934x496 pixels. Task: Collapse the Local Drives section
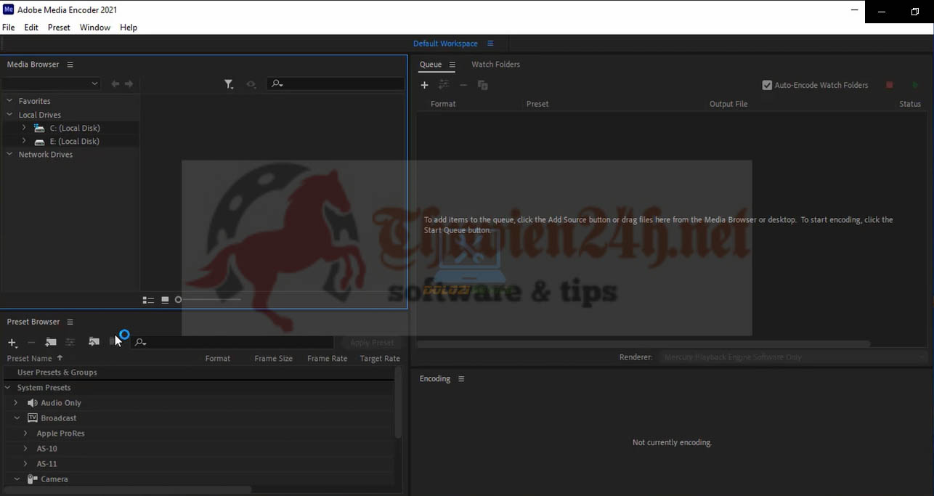[9, 115]
